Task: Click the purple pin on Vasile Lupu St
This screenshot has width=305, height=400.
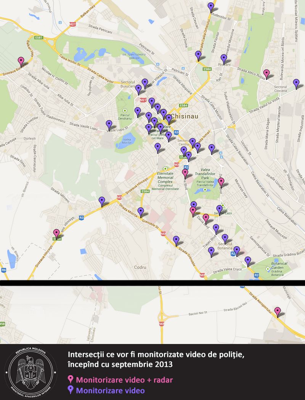Action: point(109,124)
